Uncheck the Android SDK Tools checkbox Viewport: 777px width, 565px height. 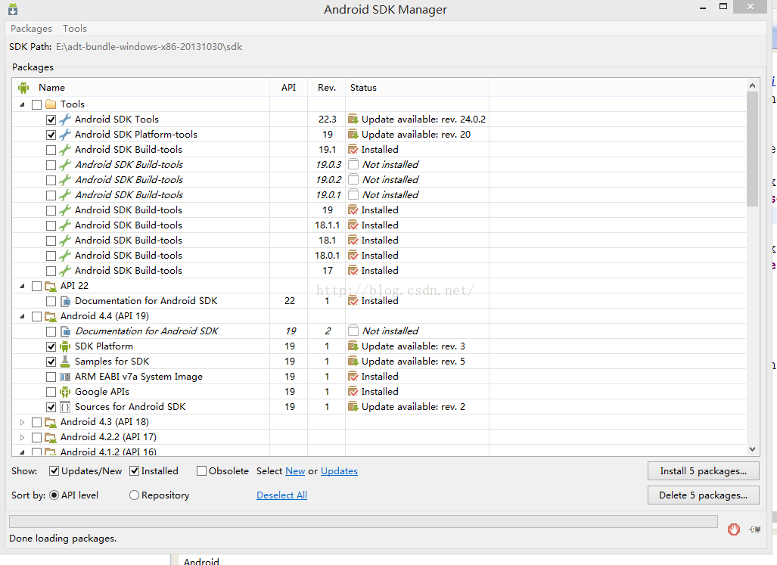click(51, 120)
